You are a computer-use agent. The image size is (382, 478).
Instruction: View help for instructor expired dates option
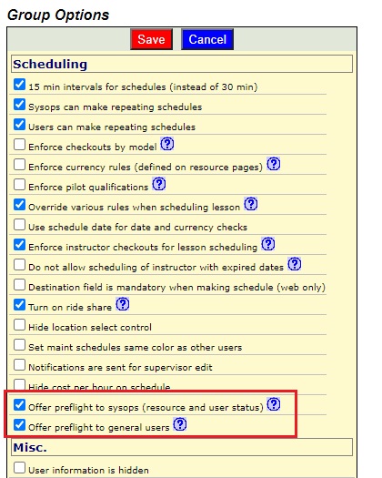pos(295,264)
